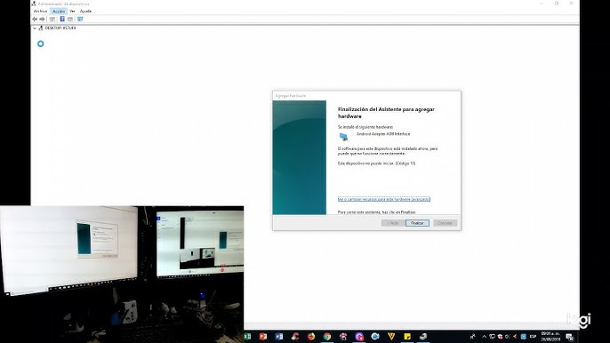The height and width of the screenshot is (343, 610).
Task: Open Firefox from the taskbar
Action: (x=311, y=337)
